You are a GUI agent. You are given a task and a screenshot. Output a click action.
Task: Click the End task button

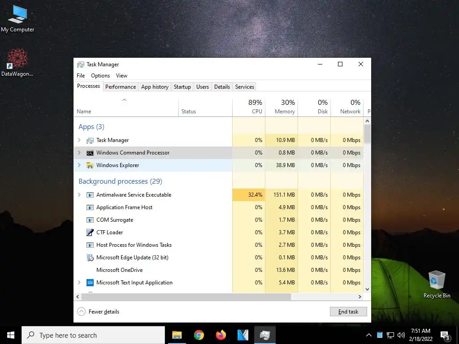click(x=348, y=312)
